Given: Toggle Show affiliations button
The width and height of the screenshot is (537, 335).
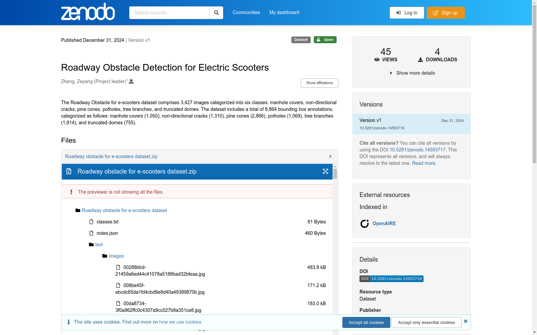Looking at the screenshot, I should [320, 83].
